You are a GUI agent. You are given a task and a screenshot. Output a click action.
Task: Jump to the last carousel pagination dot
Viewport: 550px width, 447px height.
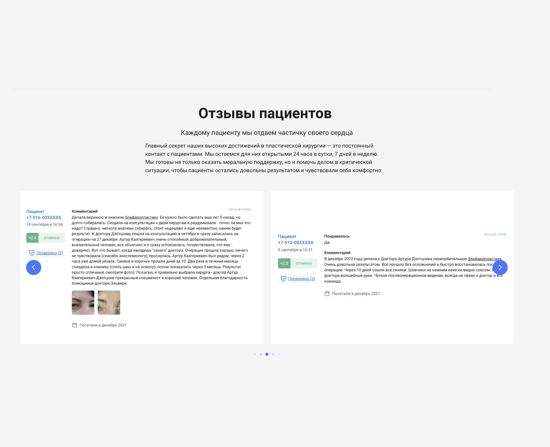pos(279,354)
